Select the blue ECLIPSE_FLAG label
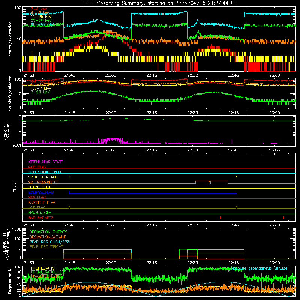The width and height of the screenshot is (300, 300). pyautogui.click(x=41, y=192)
